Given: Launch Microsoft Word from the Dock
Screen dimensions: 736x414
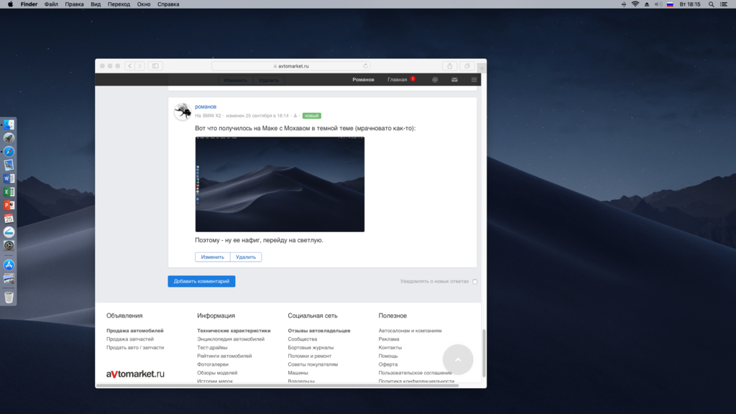Looking at the screenshot, I should coord(9,178).
